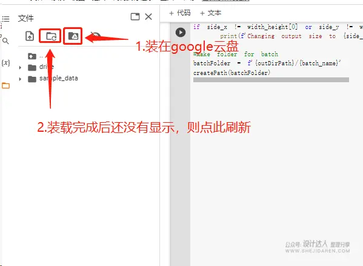The width and height of the screenshot is (363, 266).
Task: Open the table of contents sidebar icon
Action: [x=5, y=19]
